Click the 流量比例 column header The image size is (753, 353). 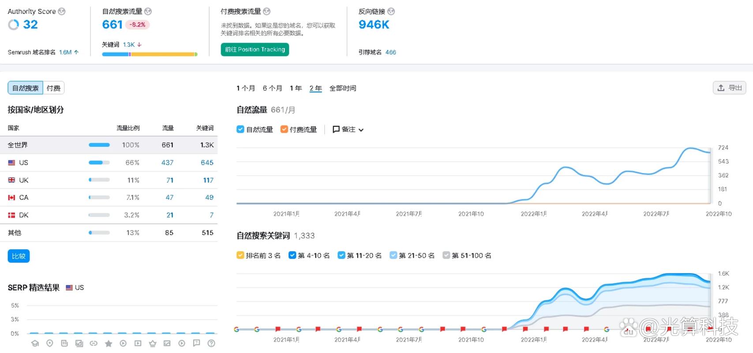click(x=128, y=128)
